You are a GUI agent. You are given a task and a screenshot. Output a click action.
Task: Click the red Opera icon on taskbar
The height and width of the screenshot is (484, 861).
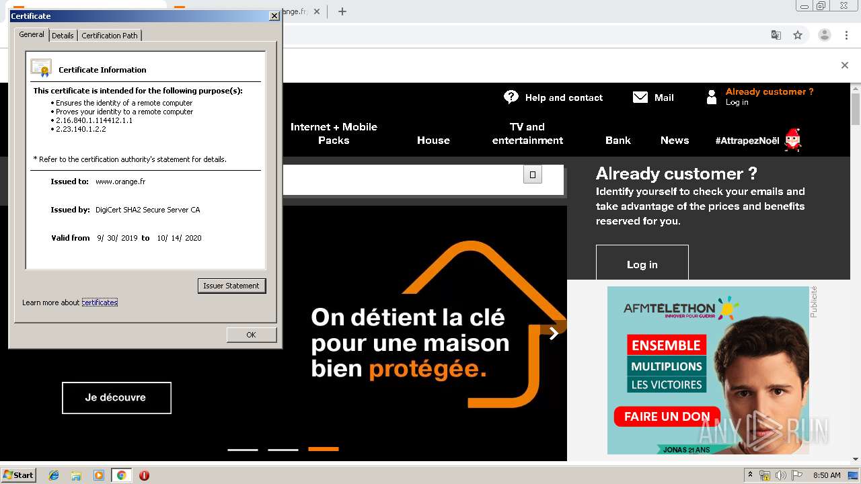[144, 475]
